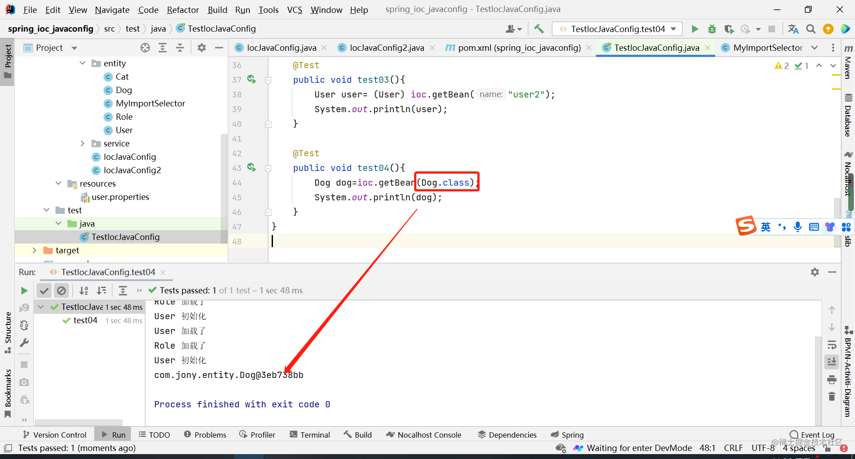Expand all in Project panel
The width and height of the screenshot is (855, 459).
click(x=163, y=48)
